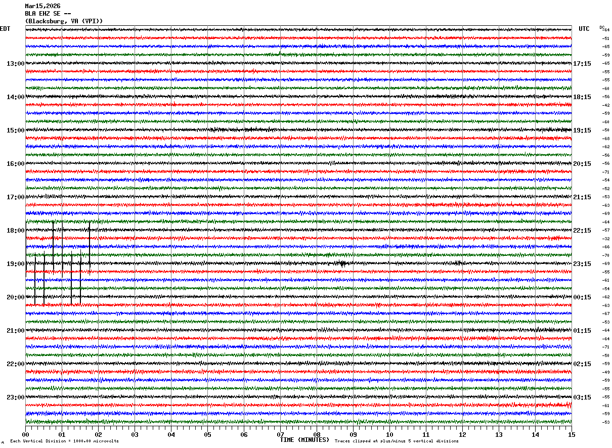Click the UTC timezone label
This screenshot has height=448, width=612.
(x=584, y=29)
